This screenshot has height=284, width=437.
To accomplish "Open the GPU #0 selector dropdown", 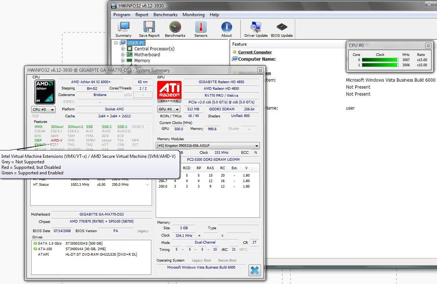I will [169, 109].
